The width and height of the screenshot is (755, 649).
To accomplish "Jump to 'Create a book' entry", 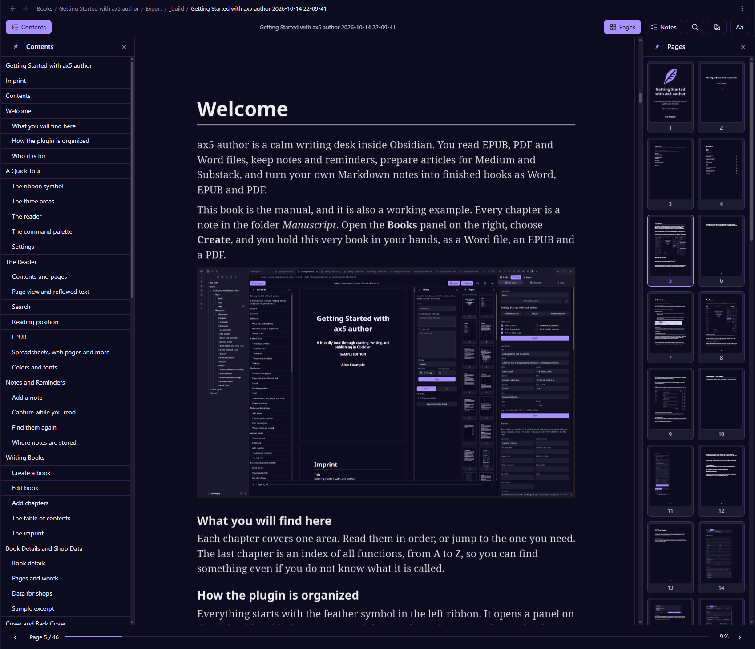I will pos(66,473).
